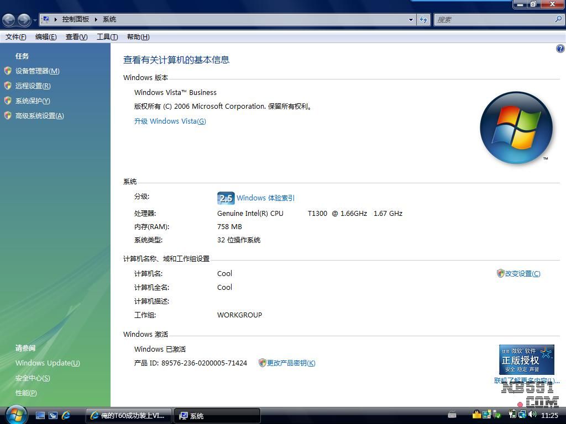Launch Internet Explorer from Quick Launch
The width and height of the screenshot is (566, 424).
pos(66,415)
